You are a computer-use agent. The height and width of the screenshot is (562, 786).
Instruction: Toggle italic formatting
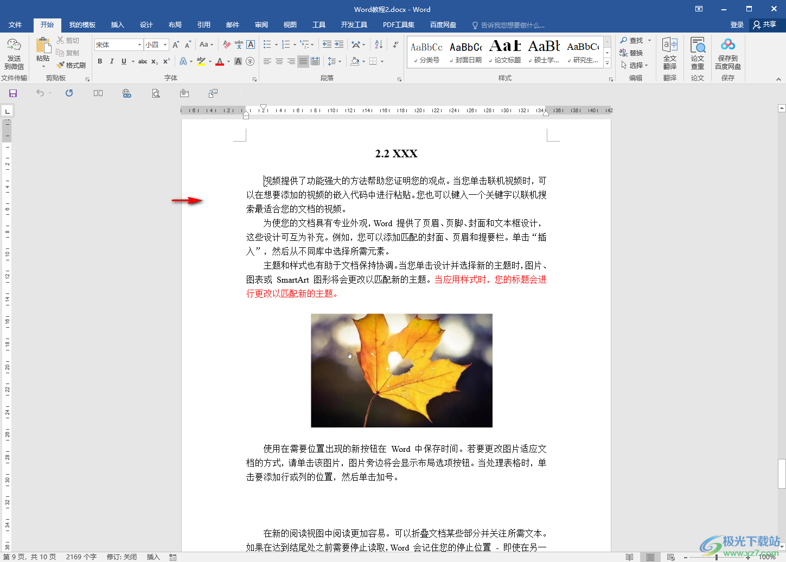click(x=112, y=61)
